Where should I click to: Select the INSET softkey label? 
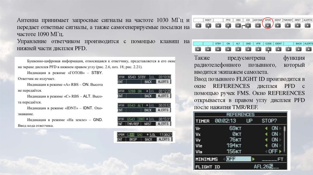[208, 20]
